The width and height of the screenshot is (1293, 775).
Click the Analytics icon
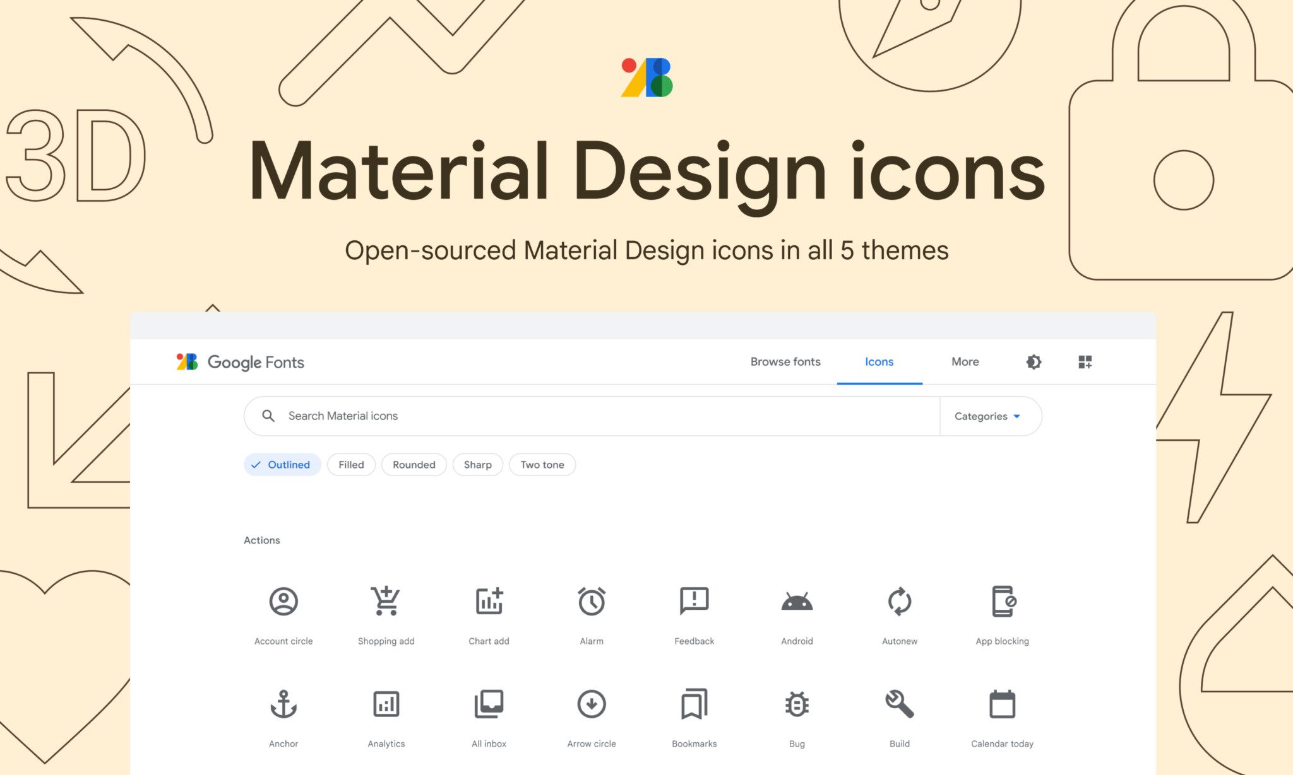386,704
